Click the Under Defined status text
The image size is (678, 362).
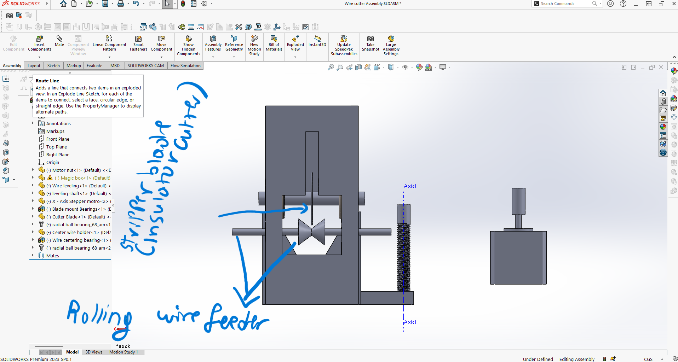click(538, 359)
